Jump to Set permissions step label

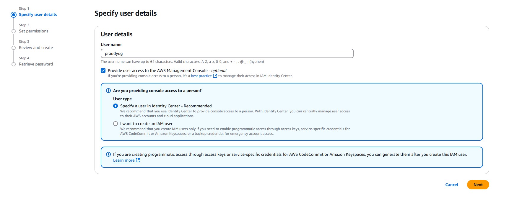tap(34, 31)
